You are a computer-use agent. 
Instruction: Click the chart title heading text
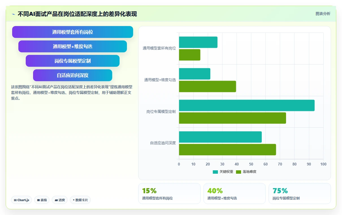[x=77, y=14]
